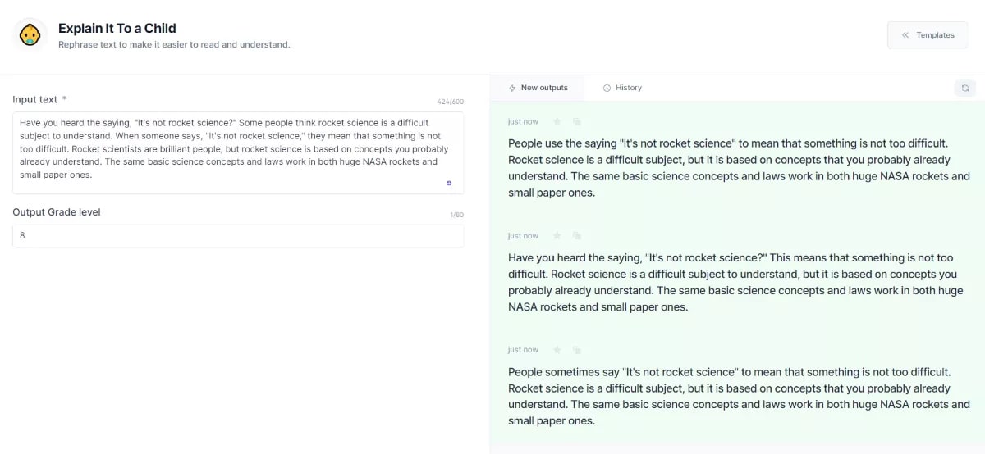985x454 pixels.
Task: Copy the third output text
Action: click(577, 350)
